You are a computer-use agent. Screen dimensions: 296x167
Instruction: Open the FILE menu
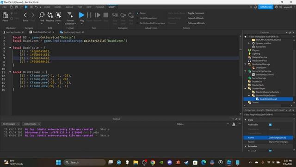[x=5, y=7]
